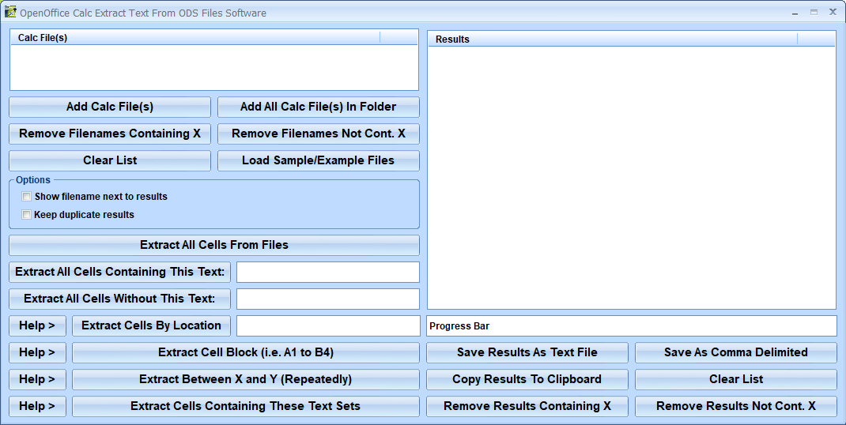Click Remove Filenames Not Cont. X

[x=319, y=134]
